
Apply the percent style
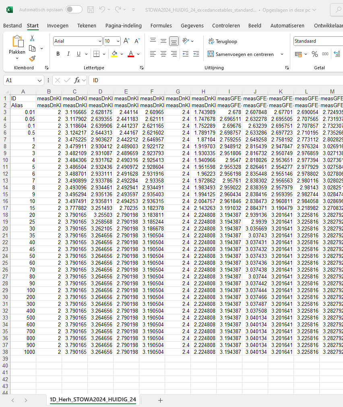point(315,54)
